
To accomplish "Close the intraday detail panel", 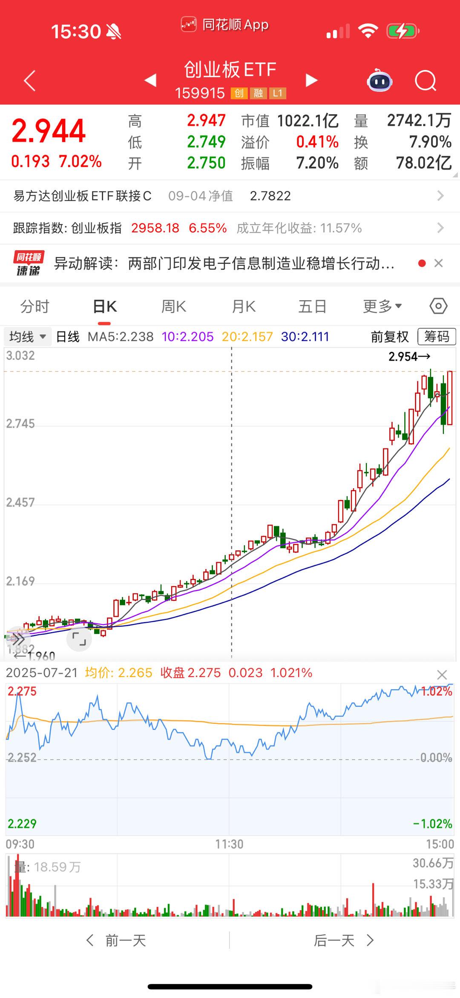I will [x=442, y=675].
